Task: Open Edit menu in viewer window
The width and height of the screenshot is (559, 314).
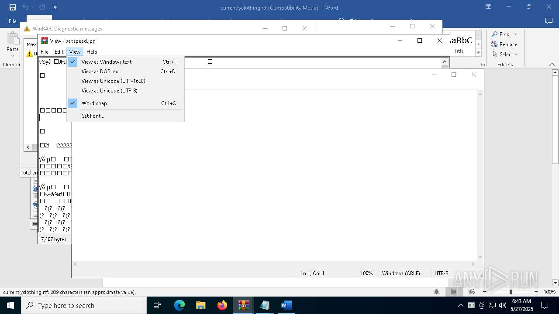Action: click(x=59, y=51)
